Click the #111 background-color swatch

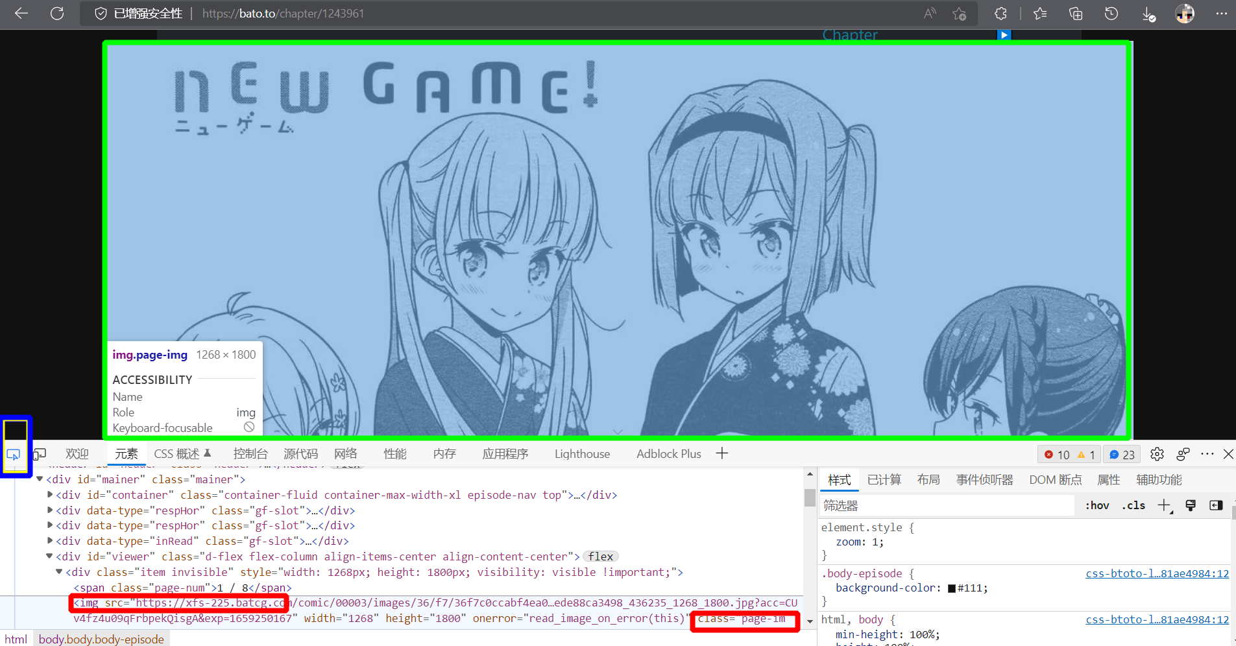tap(952, 588)
